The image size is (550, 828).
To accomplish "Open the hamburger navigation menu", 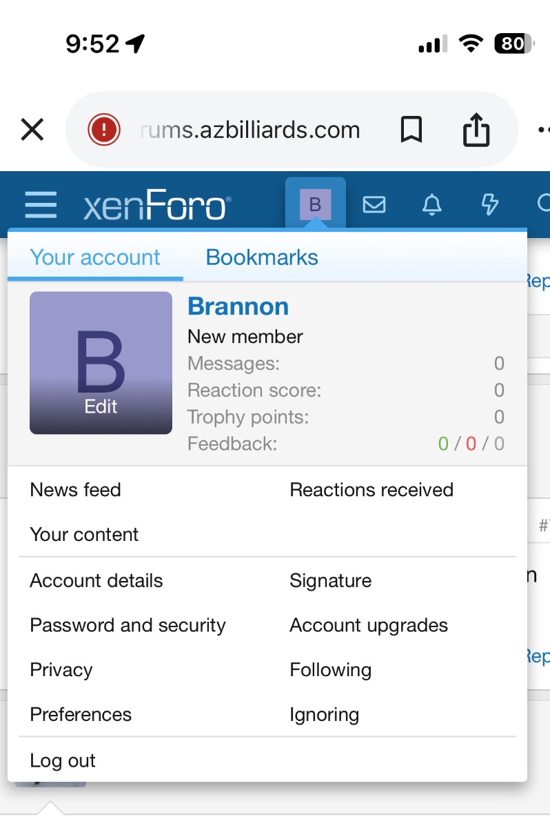I will (x=41, y=205).
